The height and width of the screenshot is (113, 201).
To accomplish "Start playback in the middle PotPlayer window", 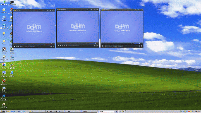I will click(x=58, y=46).
